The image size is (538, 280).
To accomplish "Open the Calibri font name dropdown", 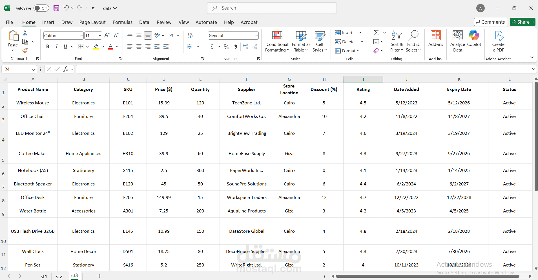I will click(81, 35).
